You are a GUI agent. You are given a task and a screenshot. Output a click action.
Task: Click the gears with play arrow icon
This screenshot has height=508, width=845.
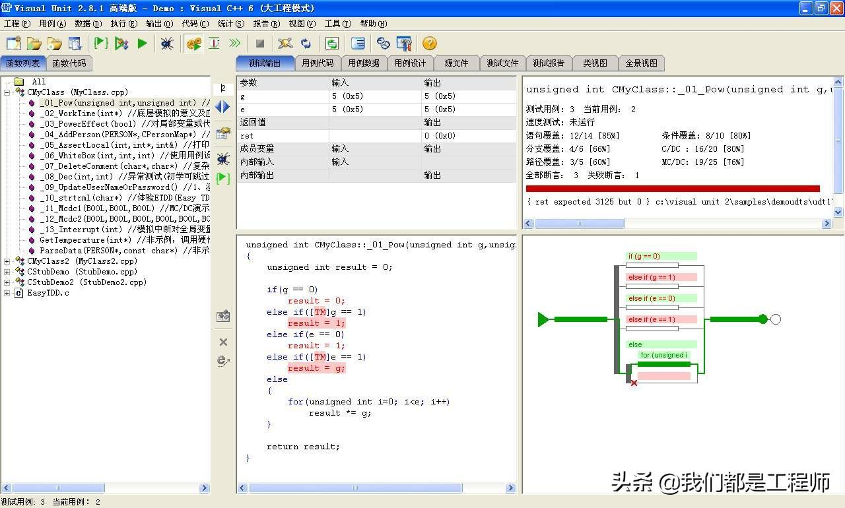coord(193,44)
